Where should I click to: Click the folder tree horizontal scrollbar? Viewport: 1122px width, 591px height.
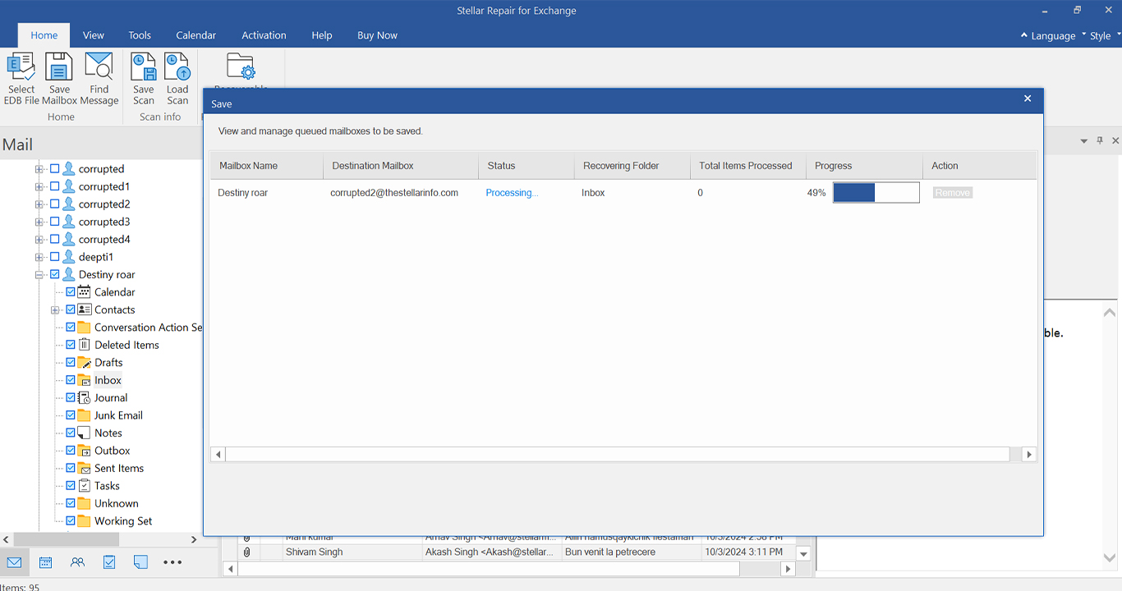[x=67, y=539]
